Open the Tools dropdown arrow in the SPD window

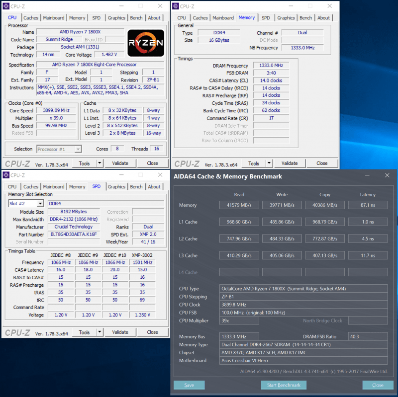click(99, 332)
